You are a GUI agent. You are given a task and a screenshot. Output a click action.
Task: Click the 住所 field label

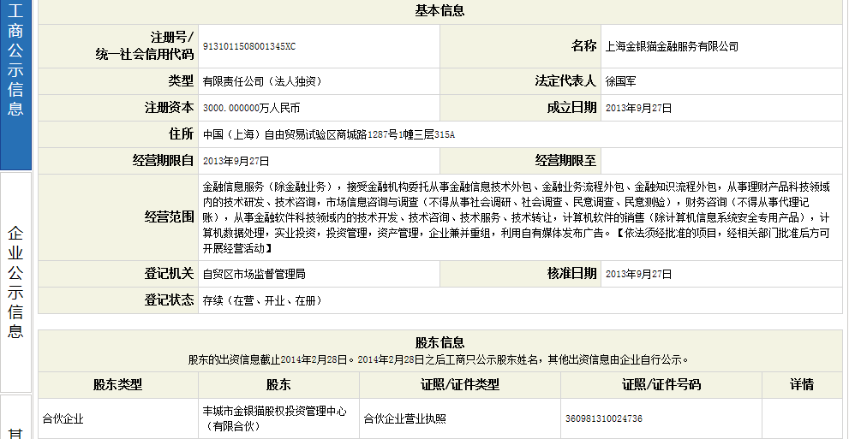click(181, 133)
